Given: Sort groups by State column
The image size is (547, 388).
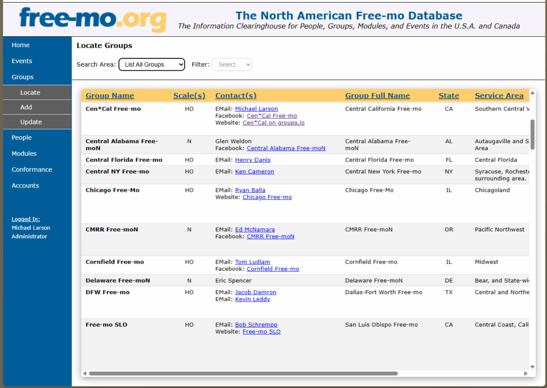Looking at the screenshot, I should (449, 95).
